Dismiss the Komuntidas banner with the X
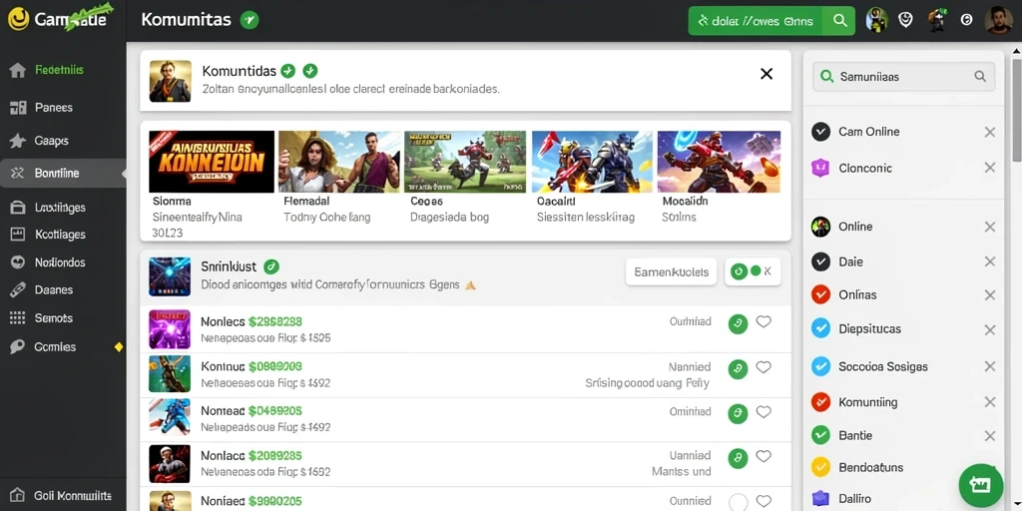Viewport: 1022px width, 511px height. click(x=766, y=74)
